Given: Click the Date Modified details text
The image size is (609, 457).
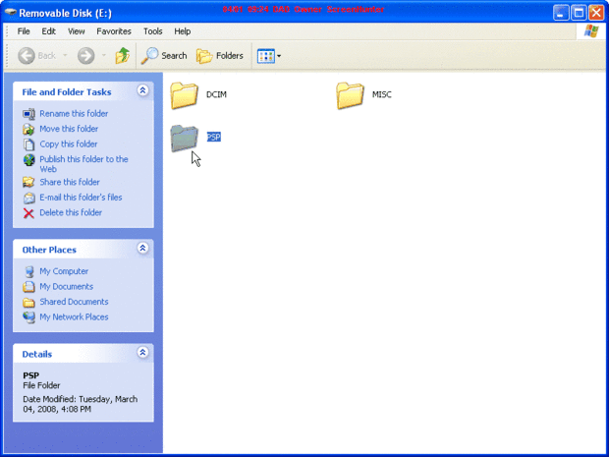Looking at the screenshot, I should coord(80,404).
